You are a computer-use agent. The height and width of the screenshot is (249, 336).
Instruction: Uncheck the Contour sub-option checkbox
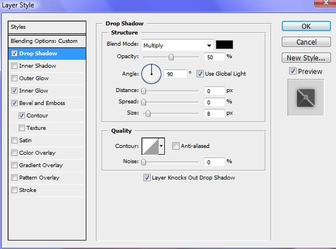click(21, 116)
